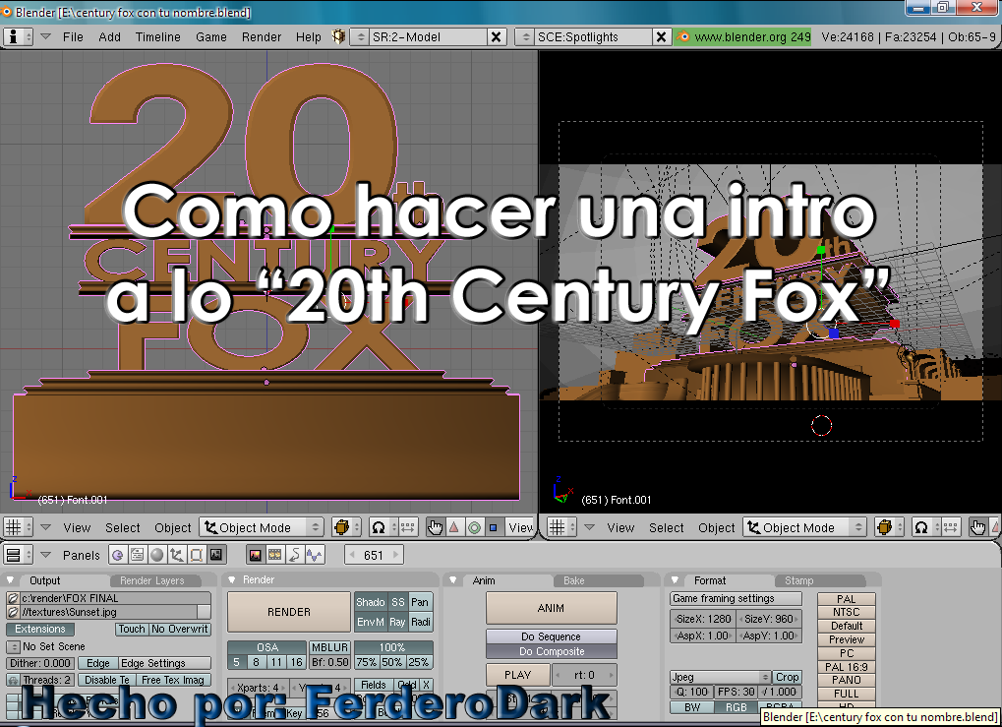The image size is (1002, 727).
Task: Open the Sound block buttons waveform icon
Action: (x=315, y=555)
